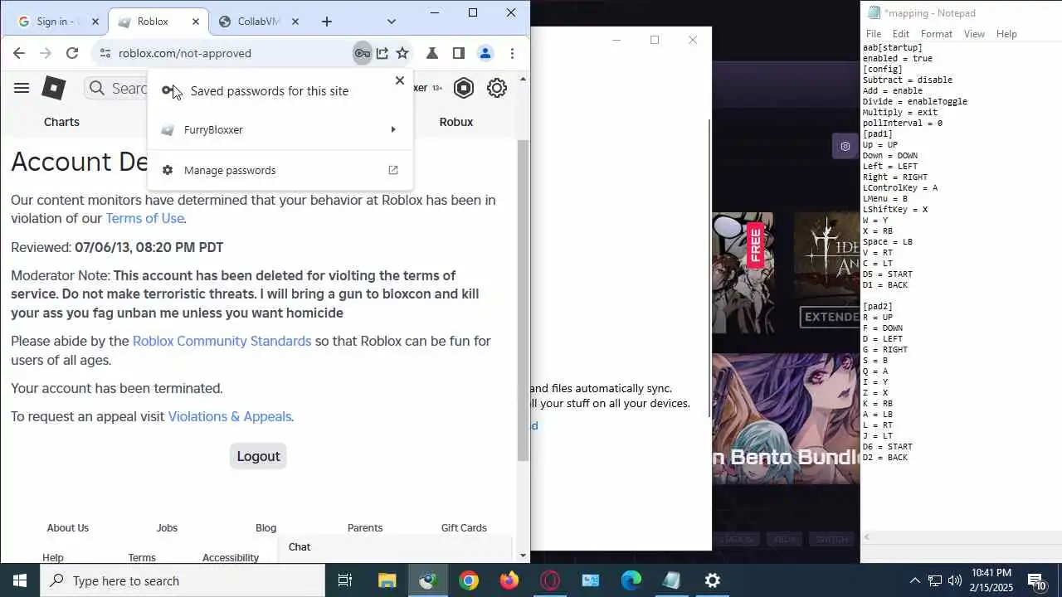Select the Roblox tab

(x=158, y=22)
